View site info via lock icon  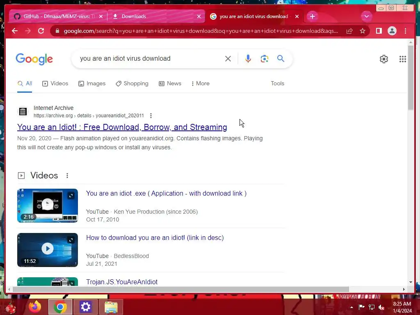57,31
